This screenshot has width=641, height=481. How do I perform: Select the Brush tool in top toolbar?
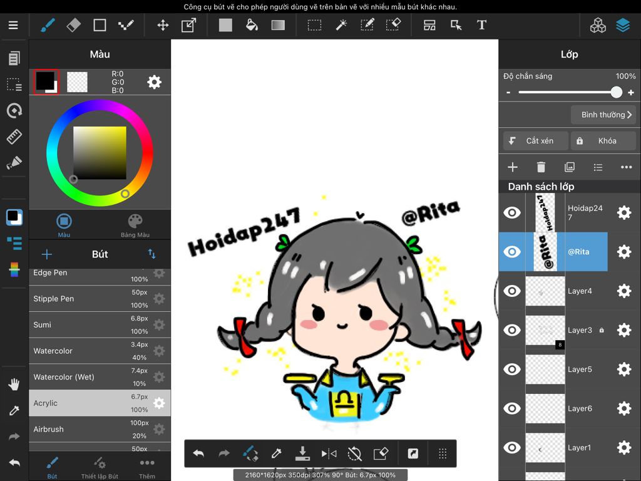[48, 25]
